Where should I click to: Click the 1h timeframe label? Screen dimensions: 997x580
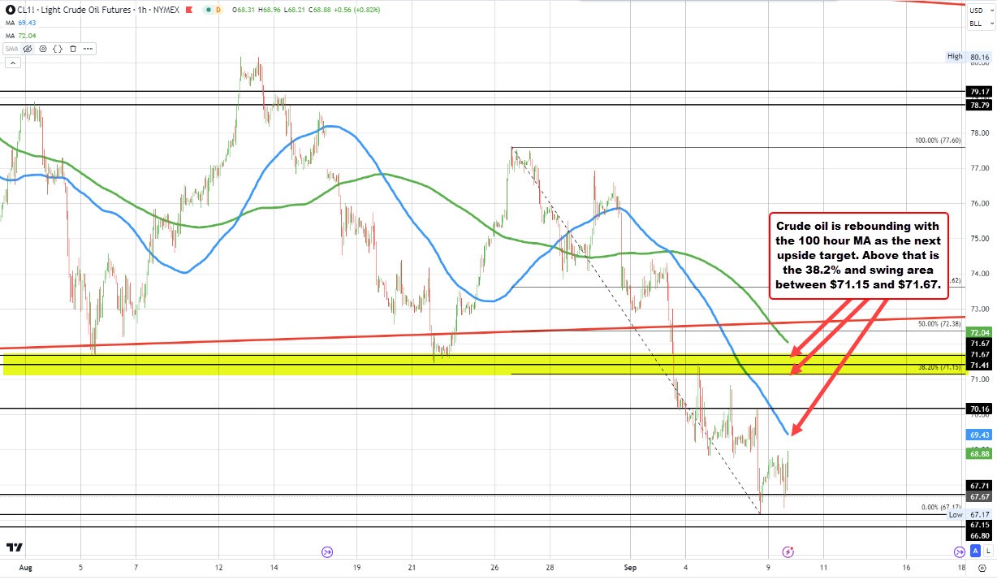click(141, 10)
